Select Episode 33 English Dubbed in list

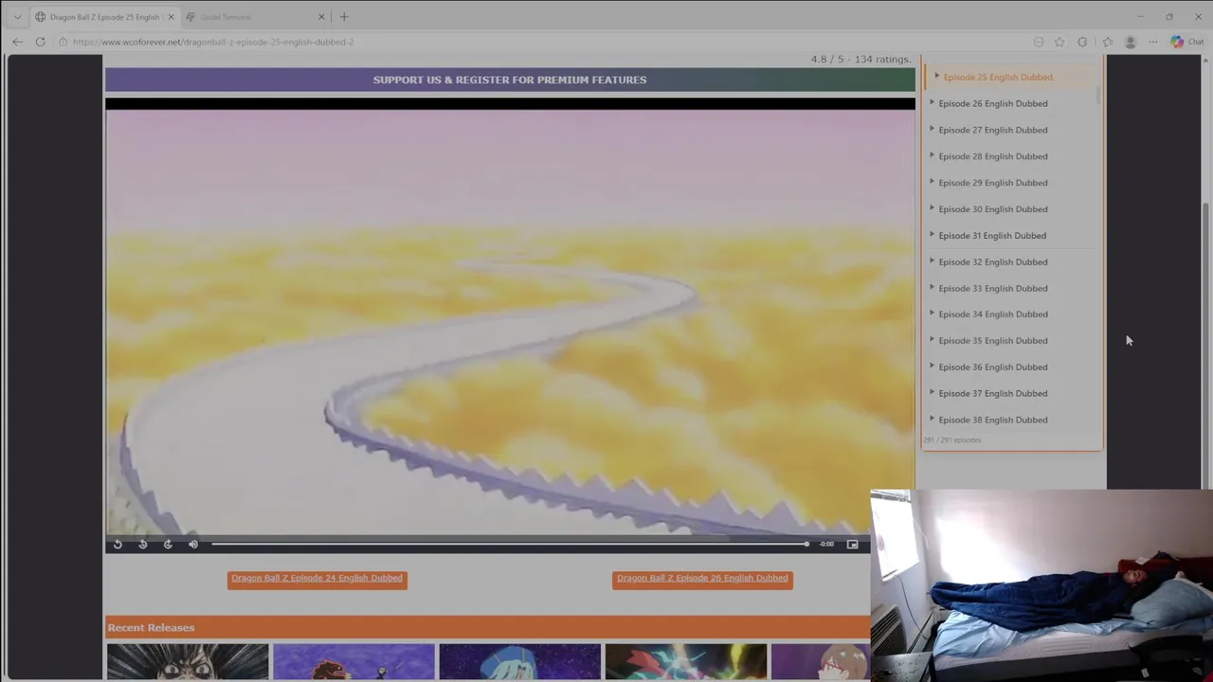pyautogui.click(x=993, y=288)
